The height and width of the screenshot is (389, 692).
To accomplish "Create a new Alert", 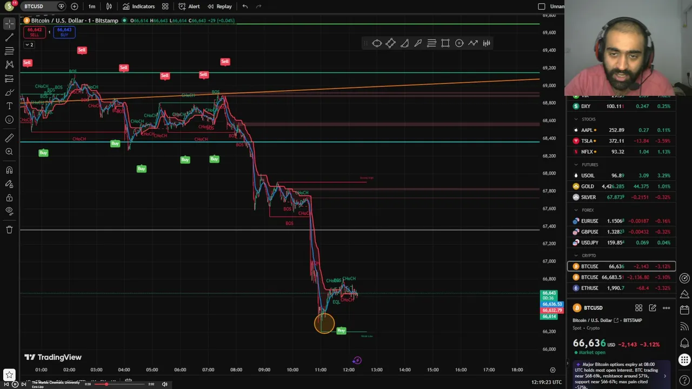I will 189,6.
